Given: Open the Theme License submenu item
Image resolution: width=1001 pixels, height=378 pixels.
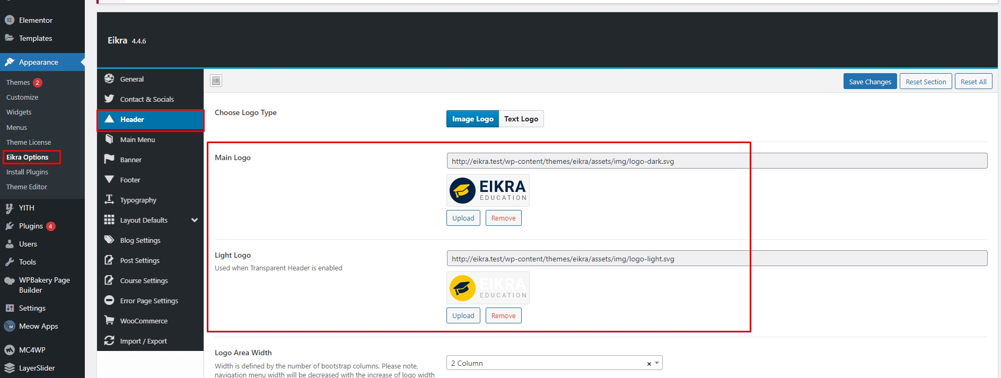Looking at the screenshot, I should pos(29,142).
